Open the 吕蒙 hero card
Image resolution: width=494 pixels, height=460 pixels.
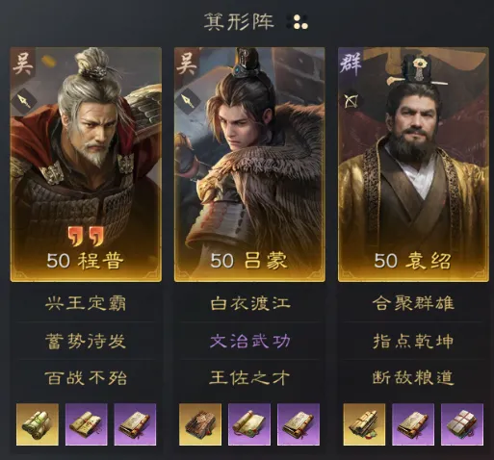tap(249, 165)
